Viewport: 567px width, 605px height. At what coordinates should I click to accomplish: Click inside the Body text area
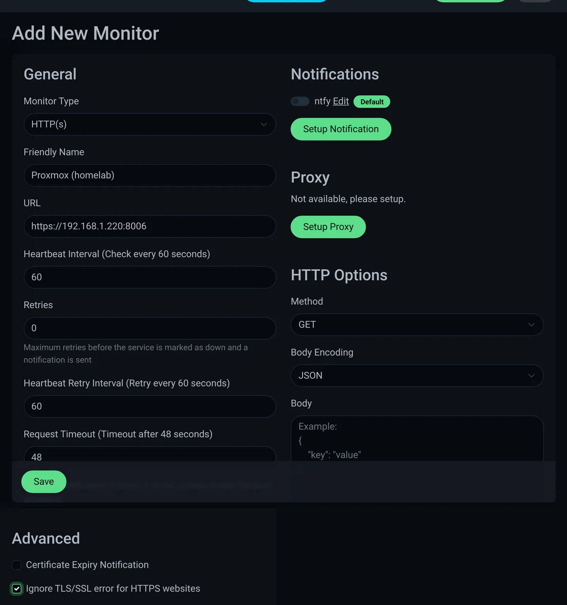click(417, 439)
